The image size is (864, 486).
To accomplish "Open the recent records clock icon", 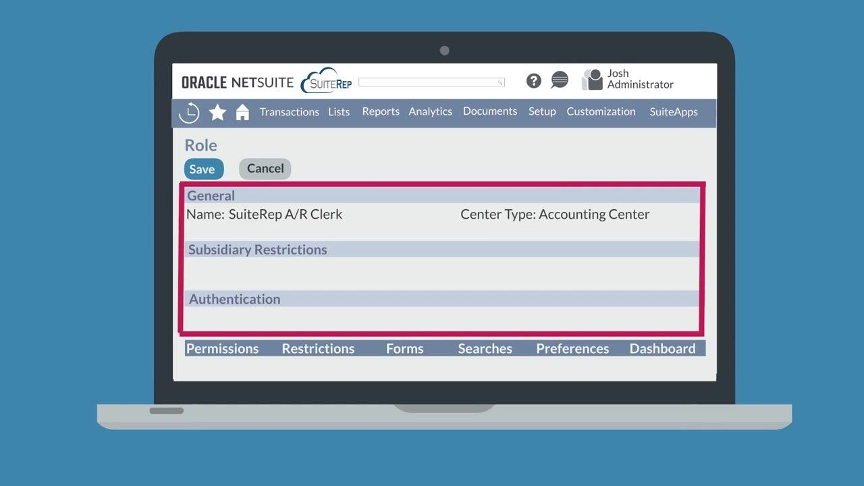I will (x=190, y=113).
